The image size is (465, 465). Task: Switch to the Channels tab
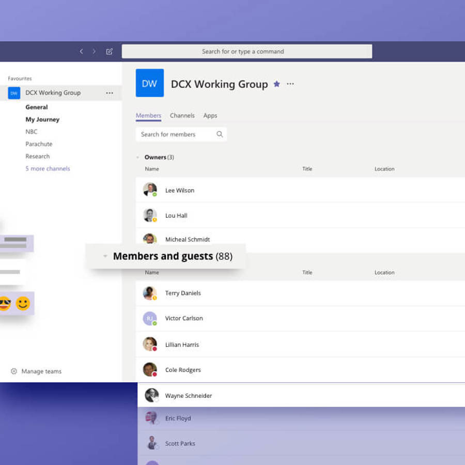(182, 116)
